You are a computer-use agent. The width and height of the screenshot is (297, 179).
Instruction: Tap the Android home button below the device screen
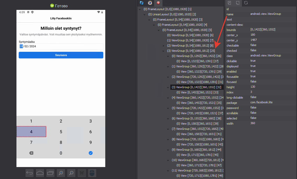40,173
